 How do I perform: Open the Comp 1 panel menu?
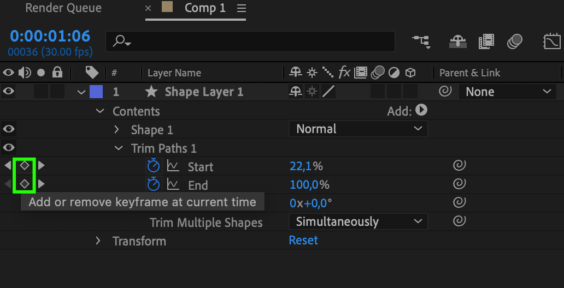242,8
